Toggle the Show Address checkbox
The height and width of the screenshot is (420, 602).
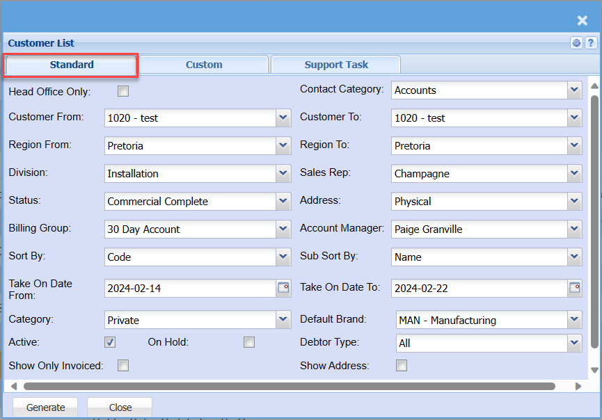402,366
